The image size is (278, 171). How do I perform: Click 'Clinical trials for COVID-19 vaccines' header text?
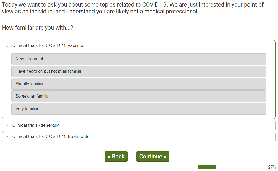coord(49,46)
